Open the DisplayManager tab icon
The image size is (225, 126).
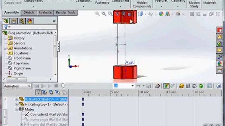tap(30, 21)
